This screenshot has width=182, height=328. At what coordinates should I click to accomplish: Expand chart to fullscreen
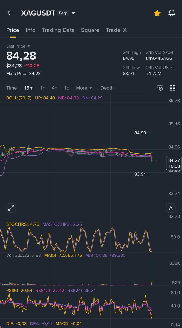[11, 208]
